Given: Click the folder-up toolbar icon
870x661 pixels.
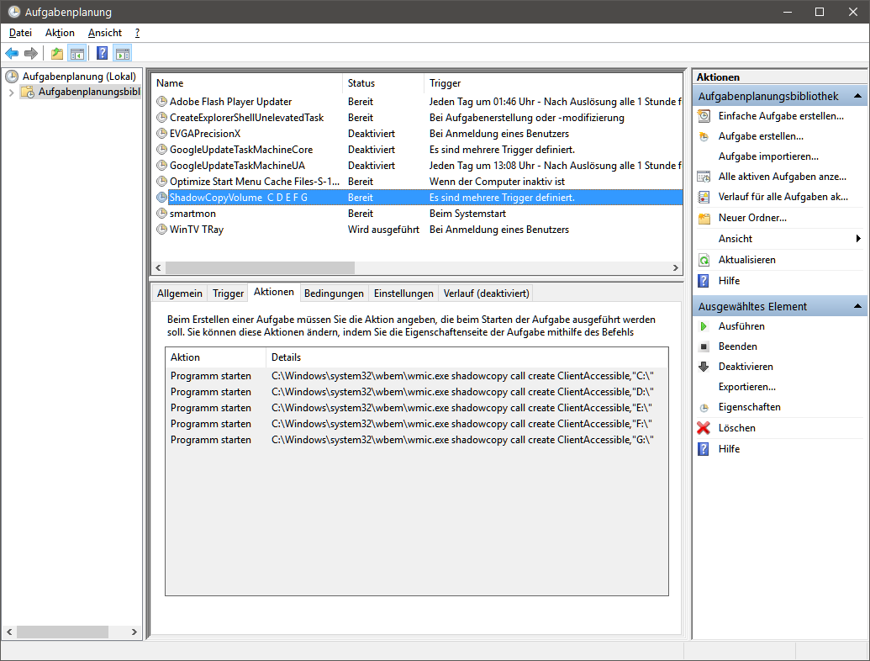Looking at the screenshot, I should tap(56, 54).
